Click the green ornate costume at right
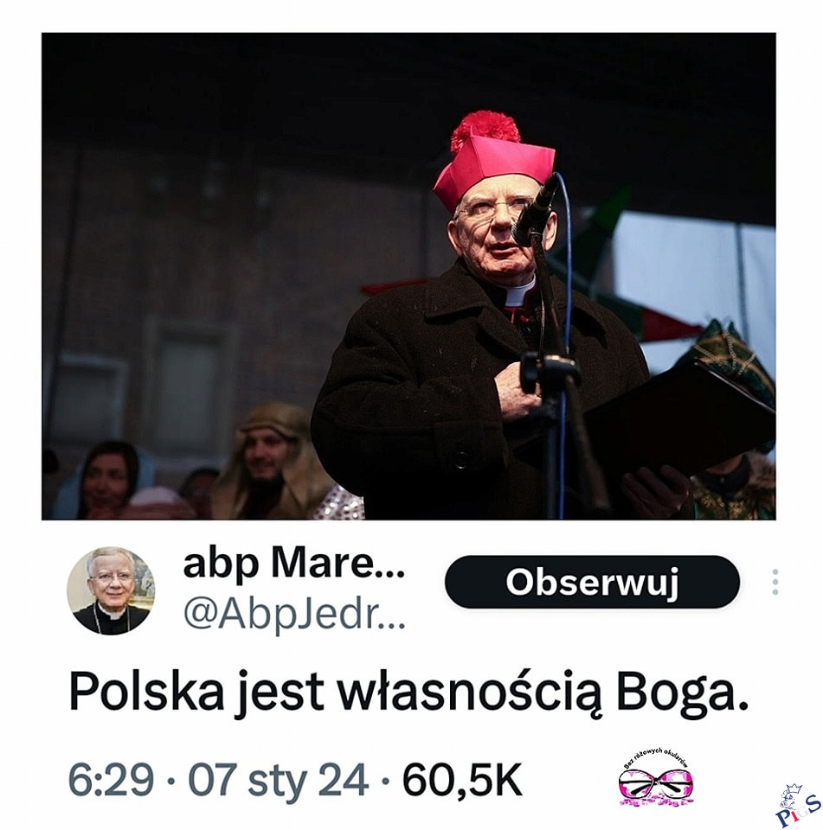 [x=734, y=424]
